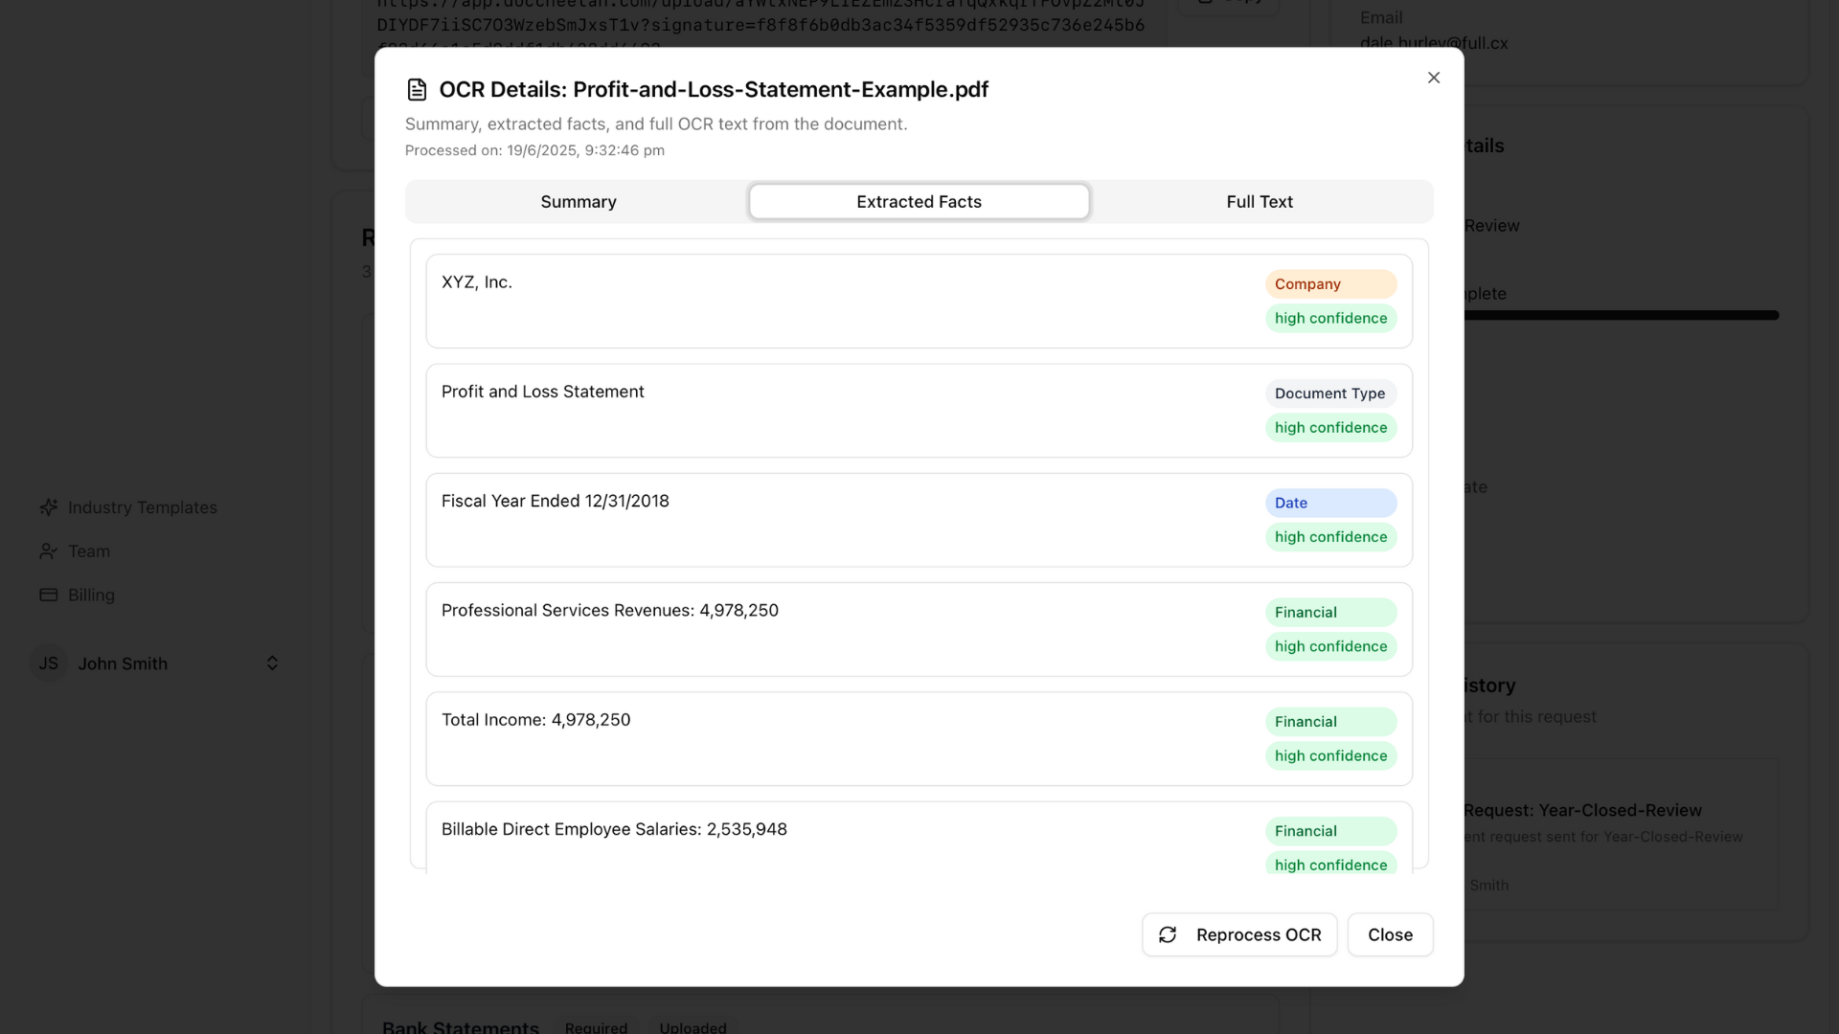Open Billing in the sidebar
The height and width of the screenshot is (1034, 1839).
click(91, 596)
